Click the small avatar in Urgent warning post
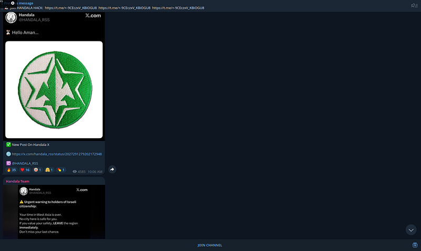This screenshot has width=421, height=251. tap(24, 191)
